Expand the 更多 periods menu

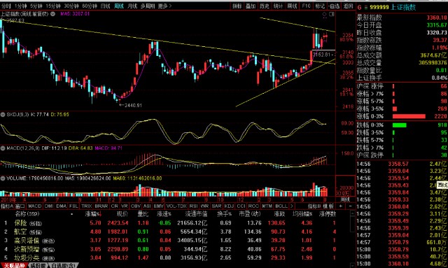tap(165, 6)
